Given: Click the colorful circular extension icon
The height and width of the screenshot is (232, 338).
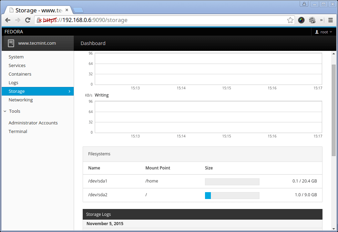Looking at the screenshot, I should 301,20.
